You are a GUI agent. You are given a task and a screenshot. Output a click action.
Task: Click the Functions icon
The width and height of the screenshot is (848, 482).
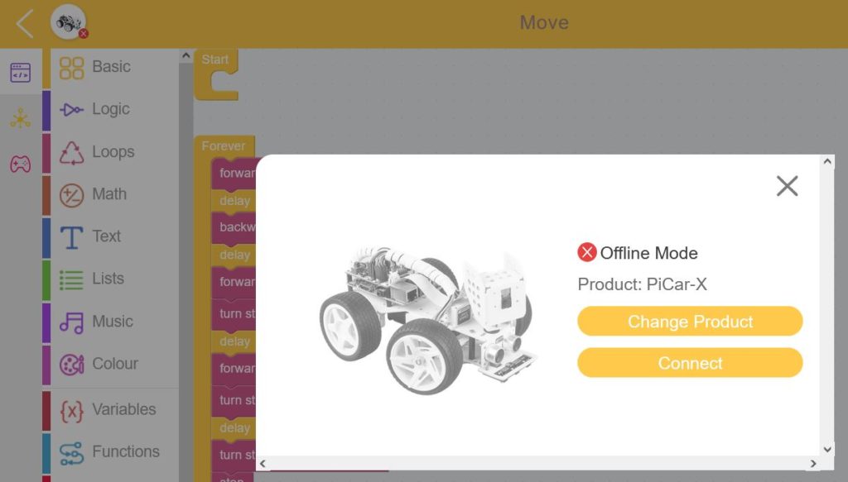pos(71,453)
